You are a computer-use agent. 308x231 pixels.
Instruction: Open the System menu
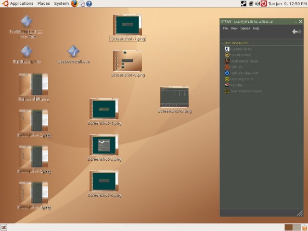(x=61, y=3)
